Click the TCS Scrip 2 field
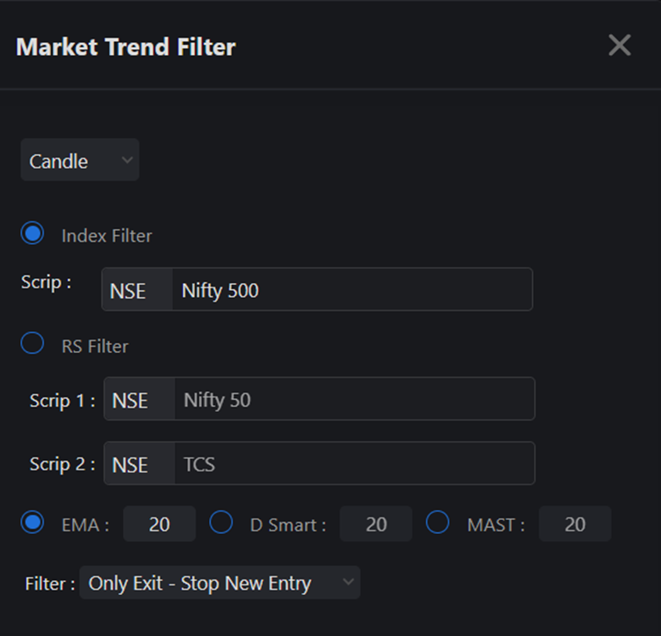This screenshot has height=636, width=661. click(354, 463)
